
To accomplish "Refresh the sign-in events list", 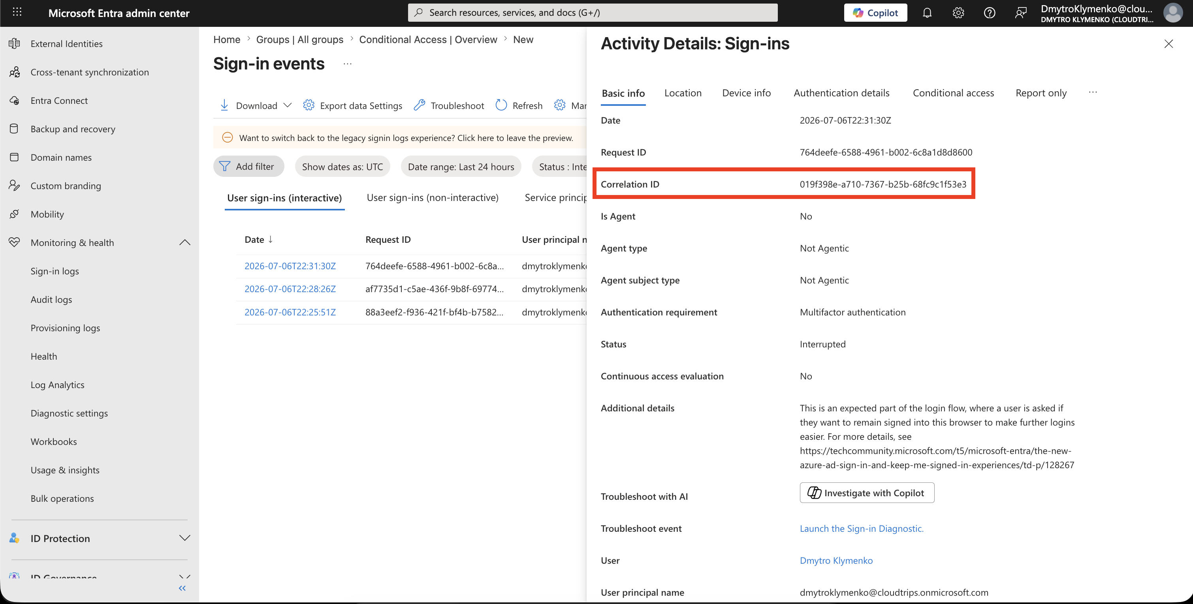I will pos(519,105).
